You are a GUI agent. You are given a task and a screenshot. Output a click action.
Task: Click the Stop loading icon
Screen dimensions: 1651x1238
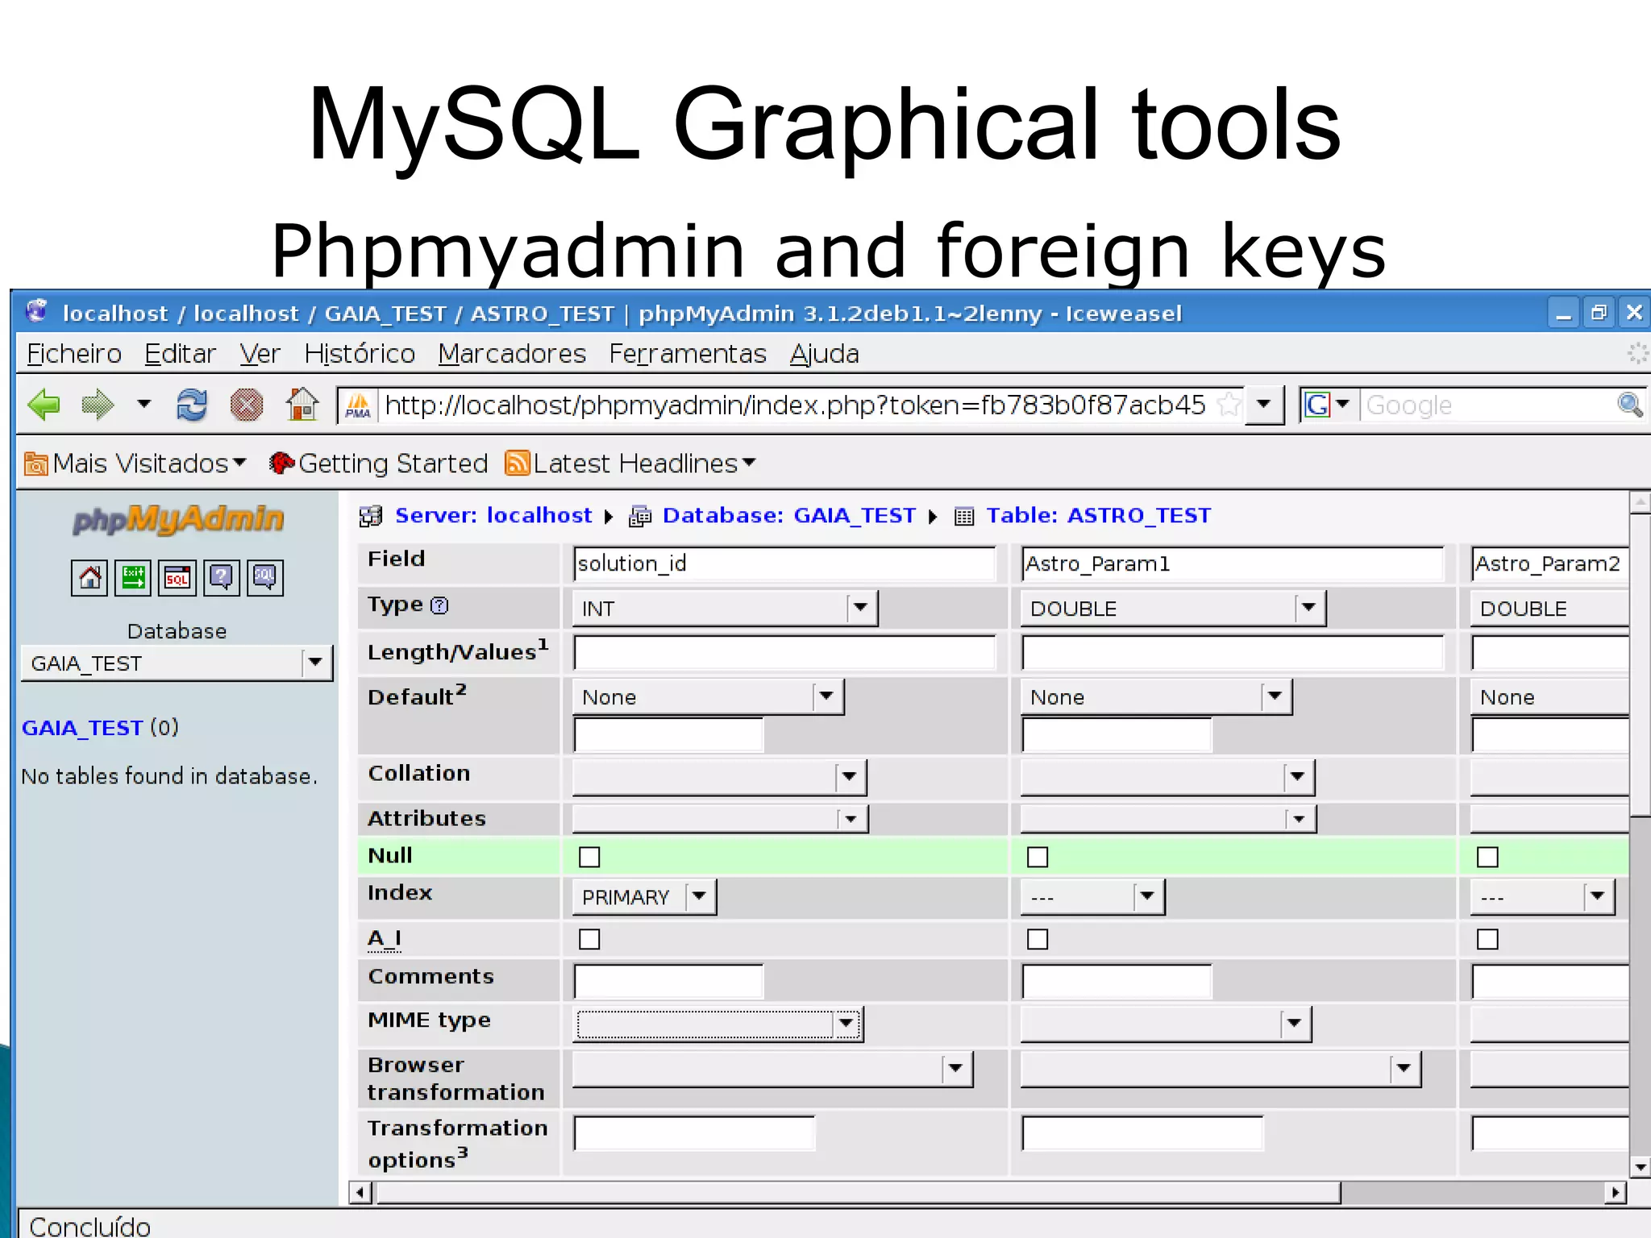point(247,405)
